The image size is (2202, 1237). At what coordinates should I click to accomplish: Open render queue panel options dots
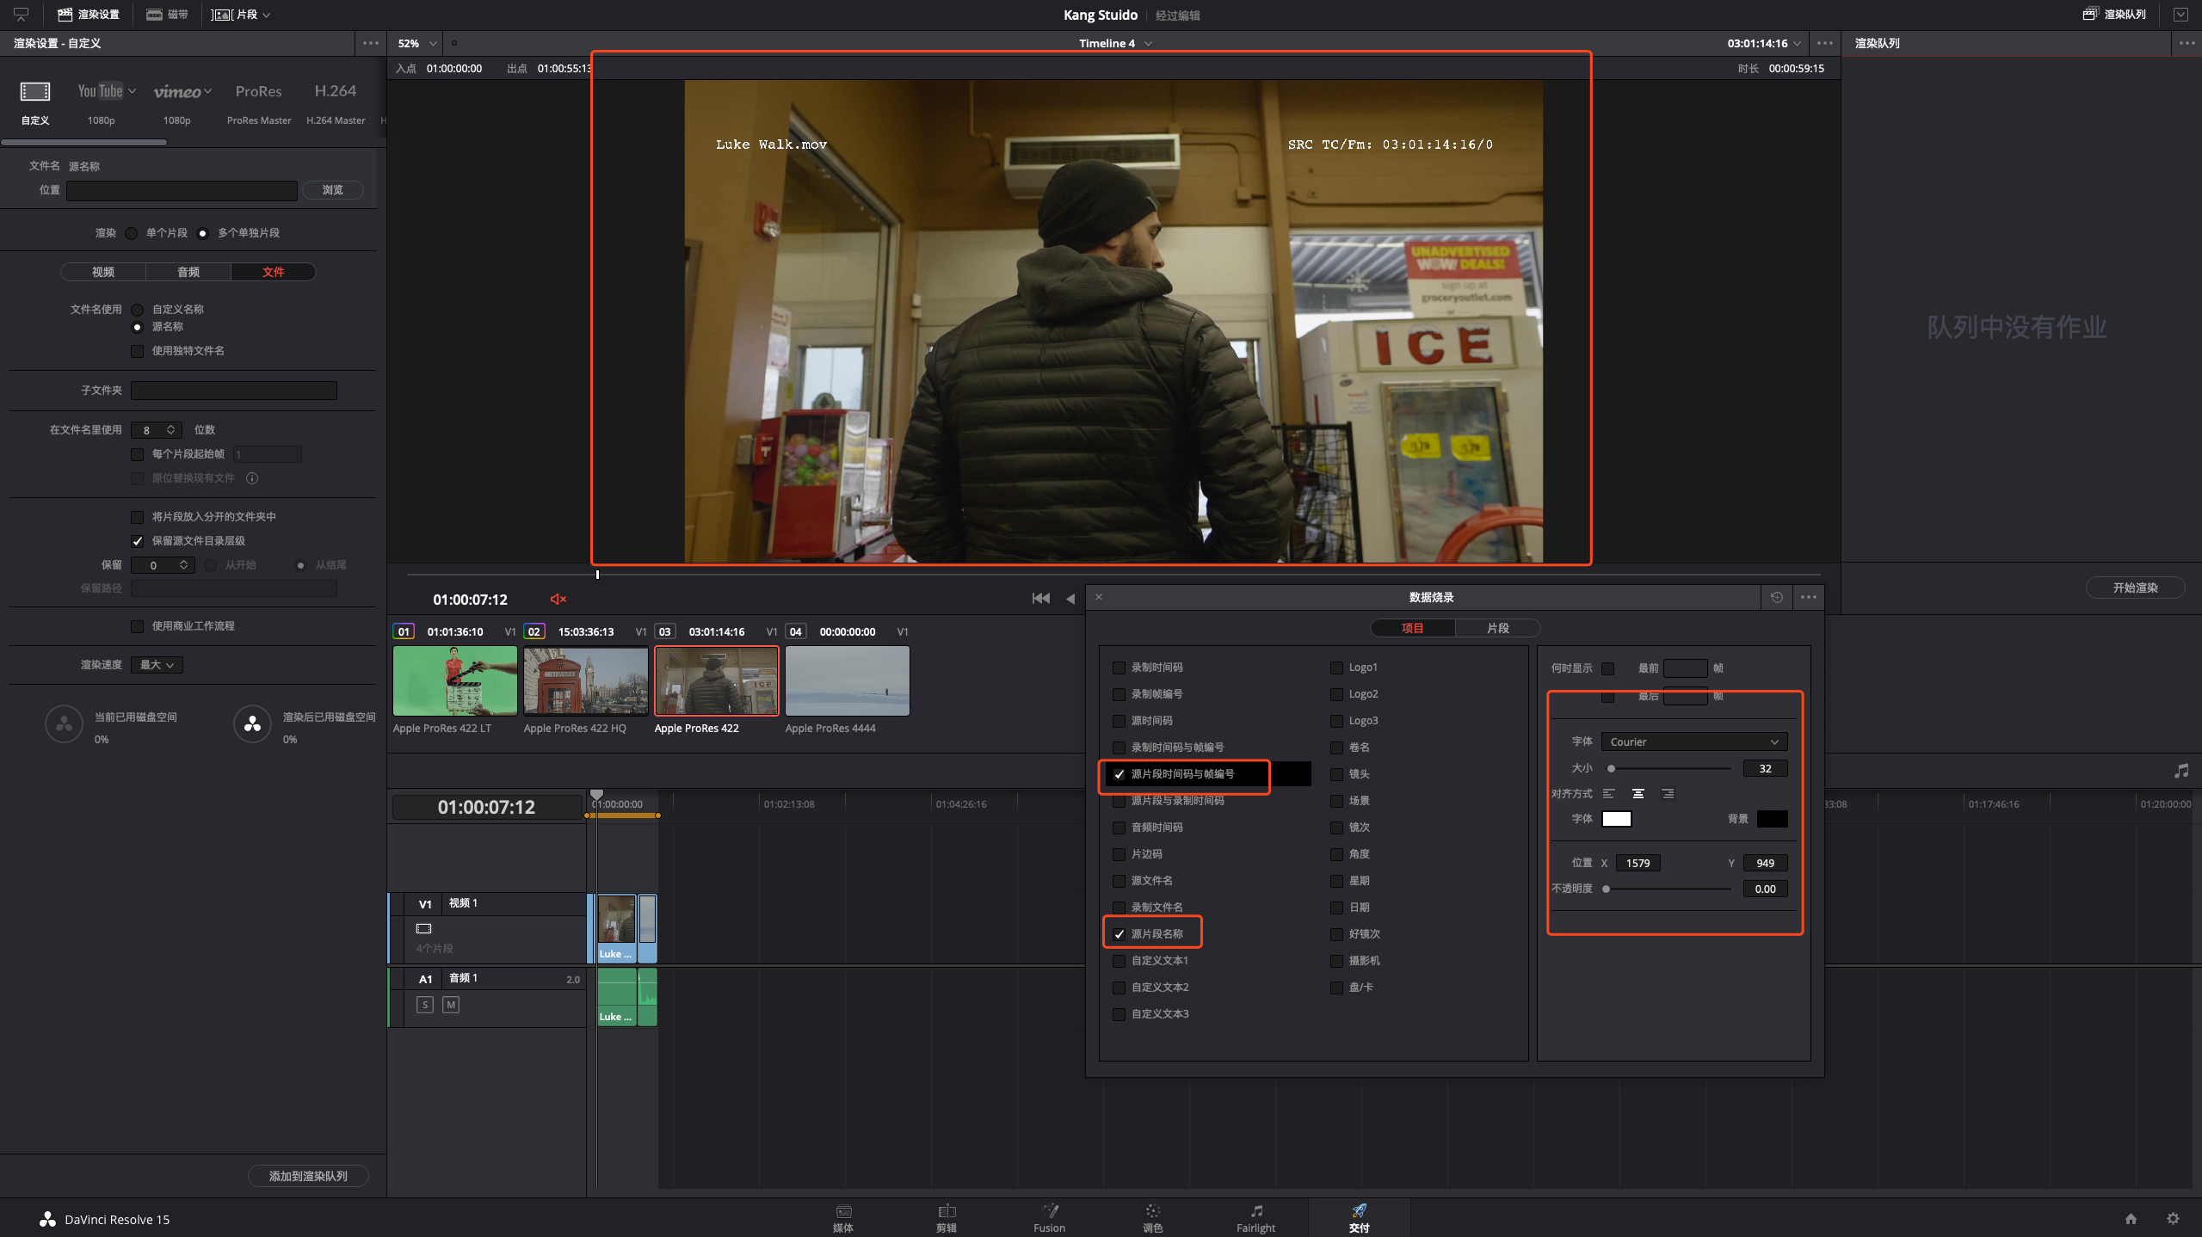2187,43
